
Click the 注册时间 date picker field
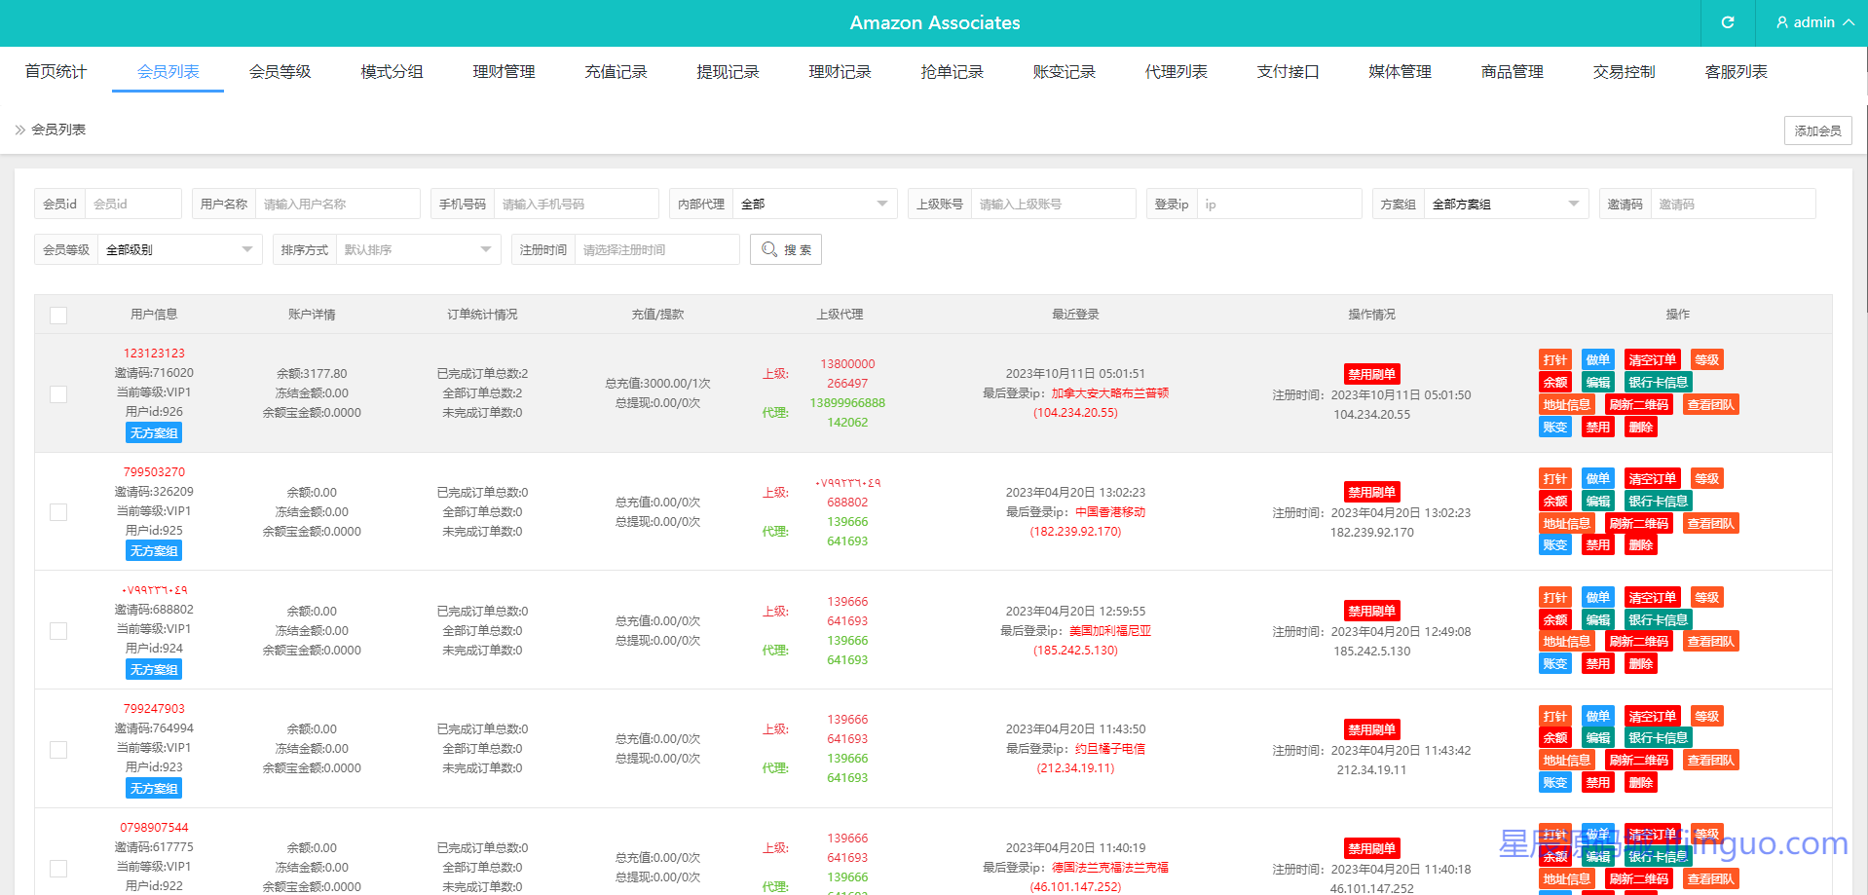point(655,250)
